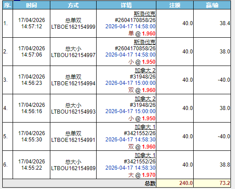
Task: Select bet ID LTBOU162154993
Action: tap(73, 112)
